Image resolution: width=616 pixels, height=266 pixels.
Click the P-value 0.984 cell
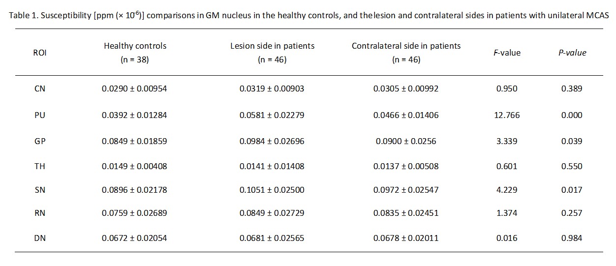tap(572, 238)
